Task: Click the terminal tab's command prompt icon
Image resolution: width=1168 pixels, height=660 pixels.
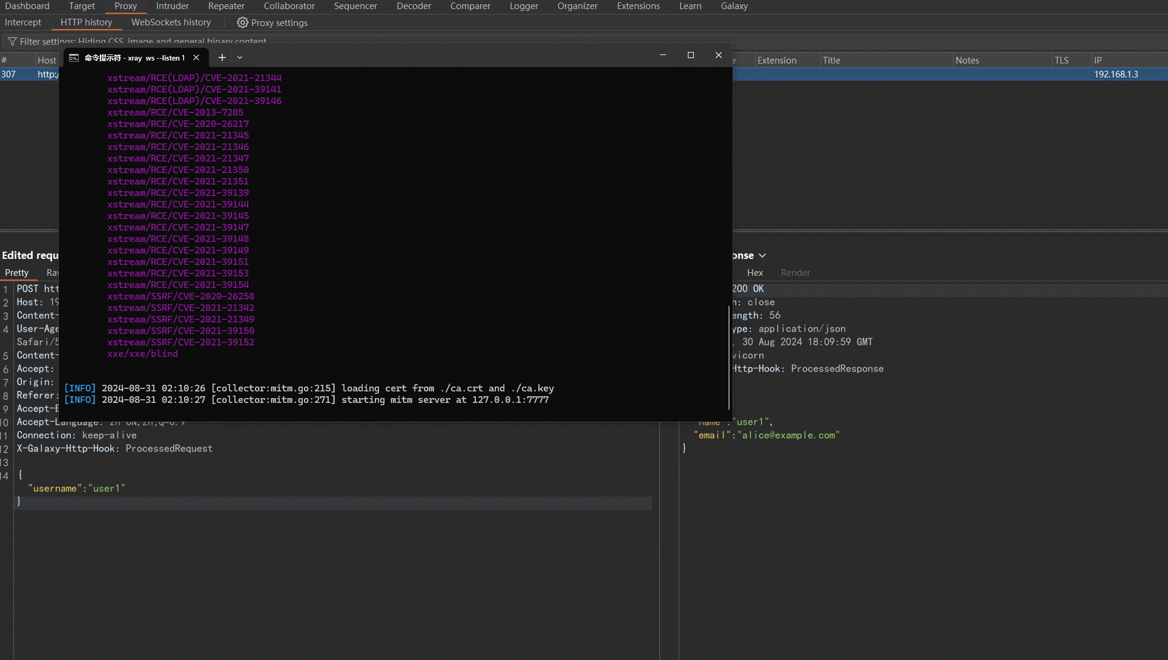Action: [x=74, y=57]
